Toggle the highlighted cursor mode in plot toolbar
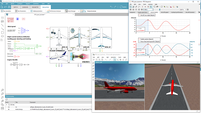 (x=151, y=7)
